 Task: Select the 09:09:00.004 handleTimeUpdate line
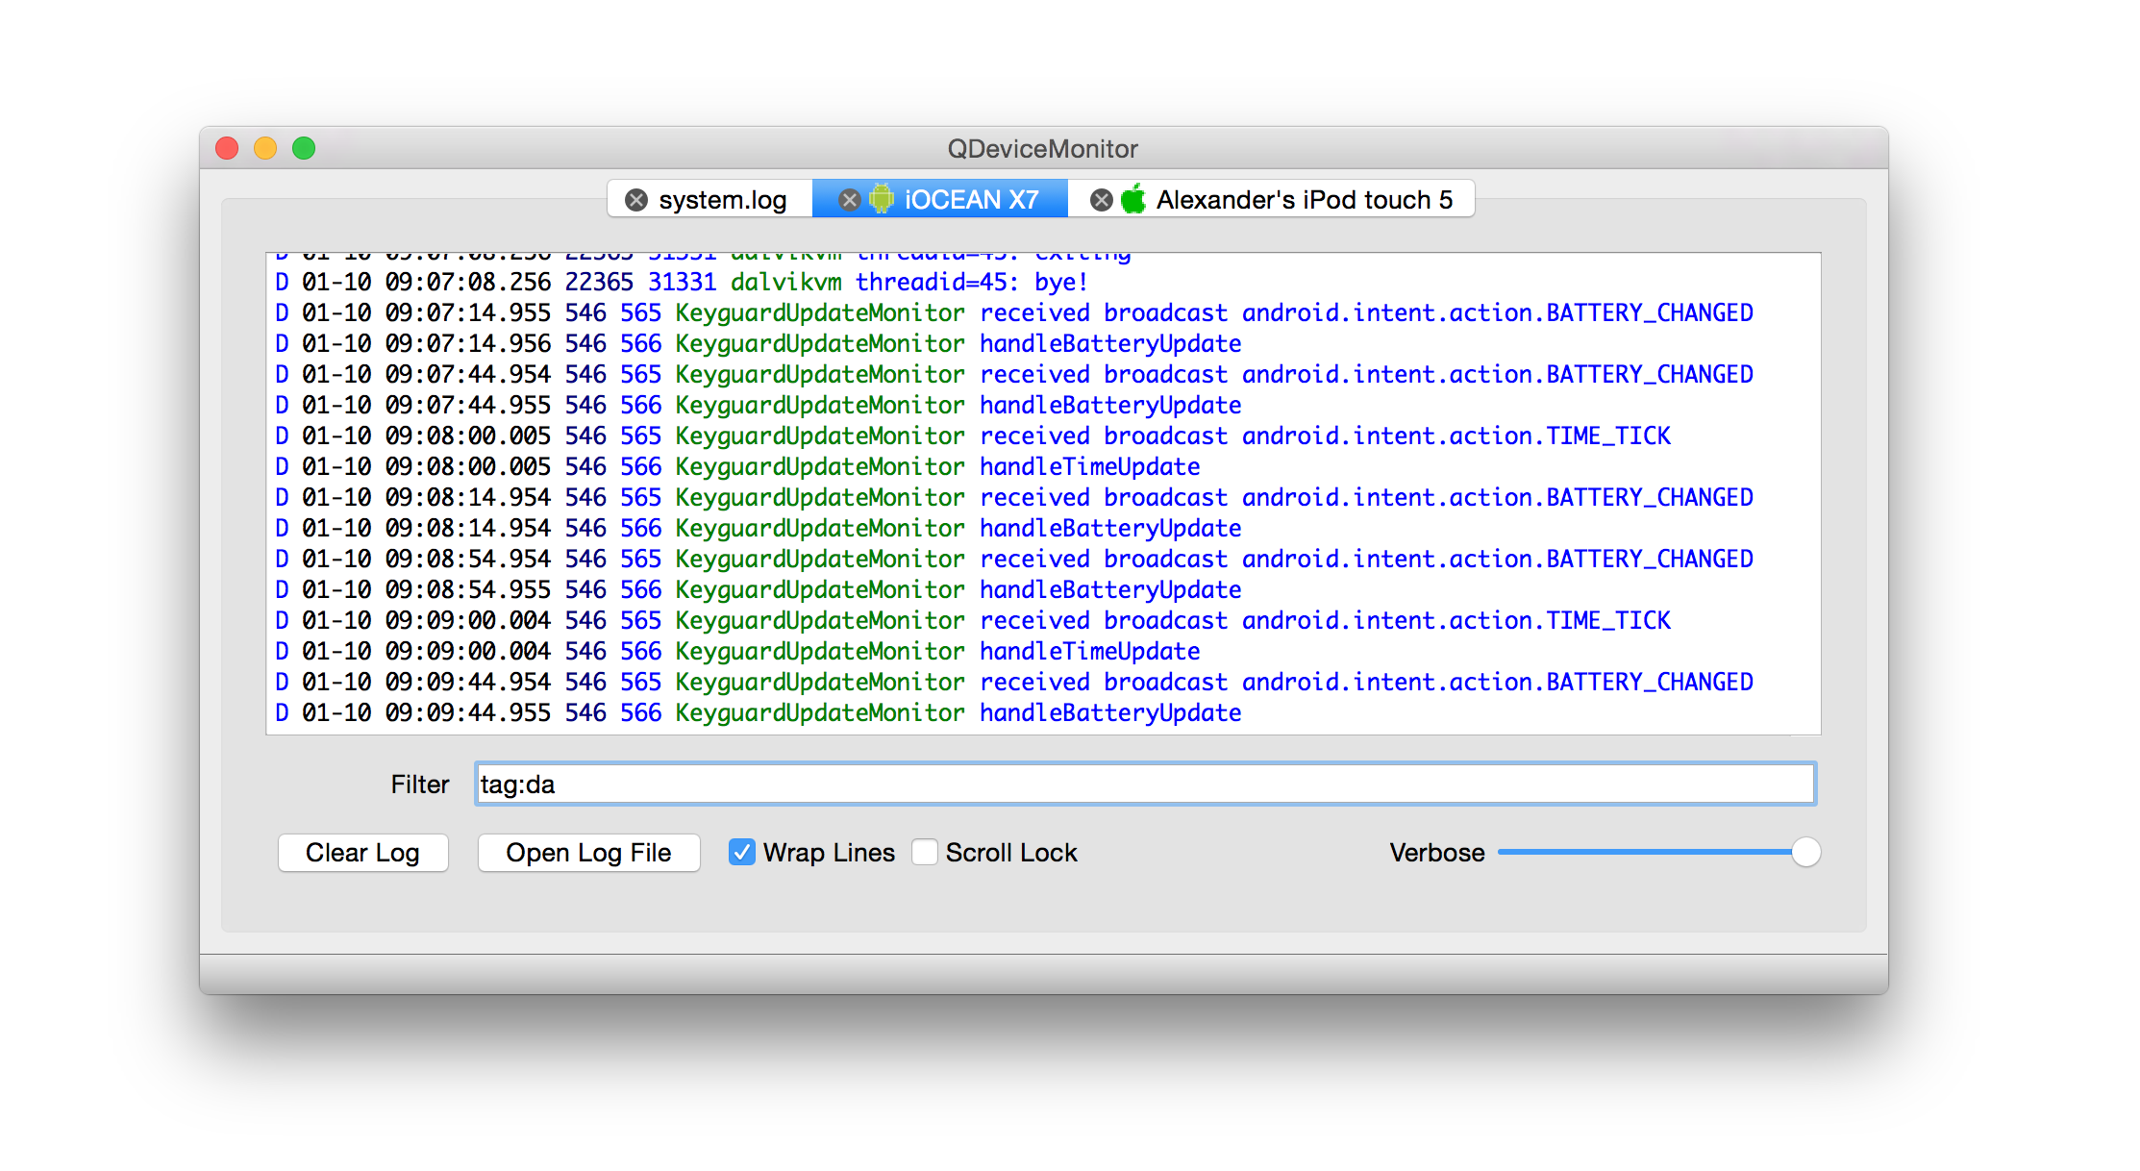point(736,651)
